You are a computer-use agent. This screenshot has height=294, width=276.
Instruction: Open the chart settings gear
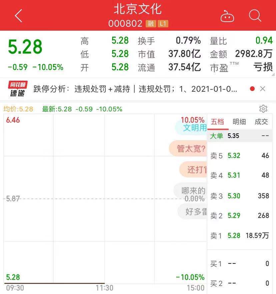coord(263,109)
